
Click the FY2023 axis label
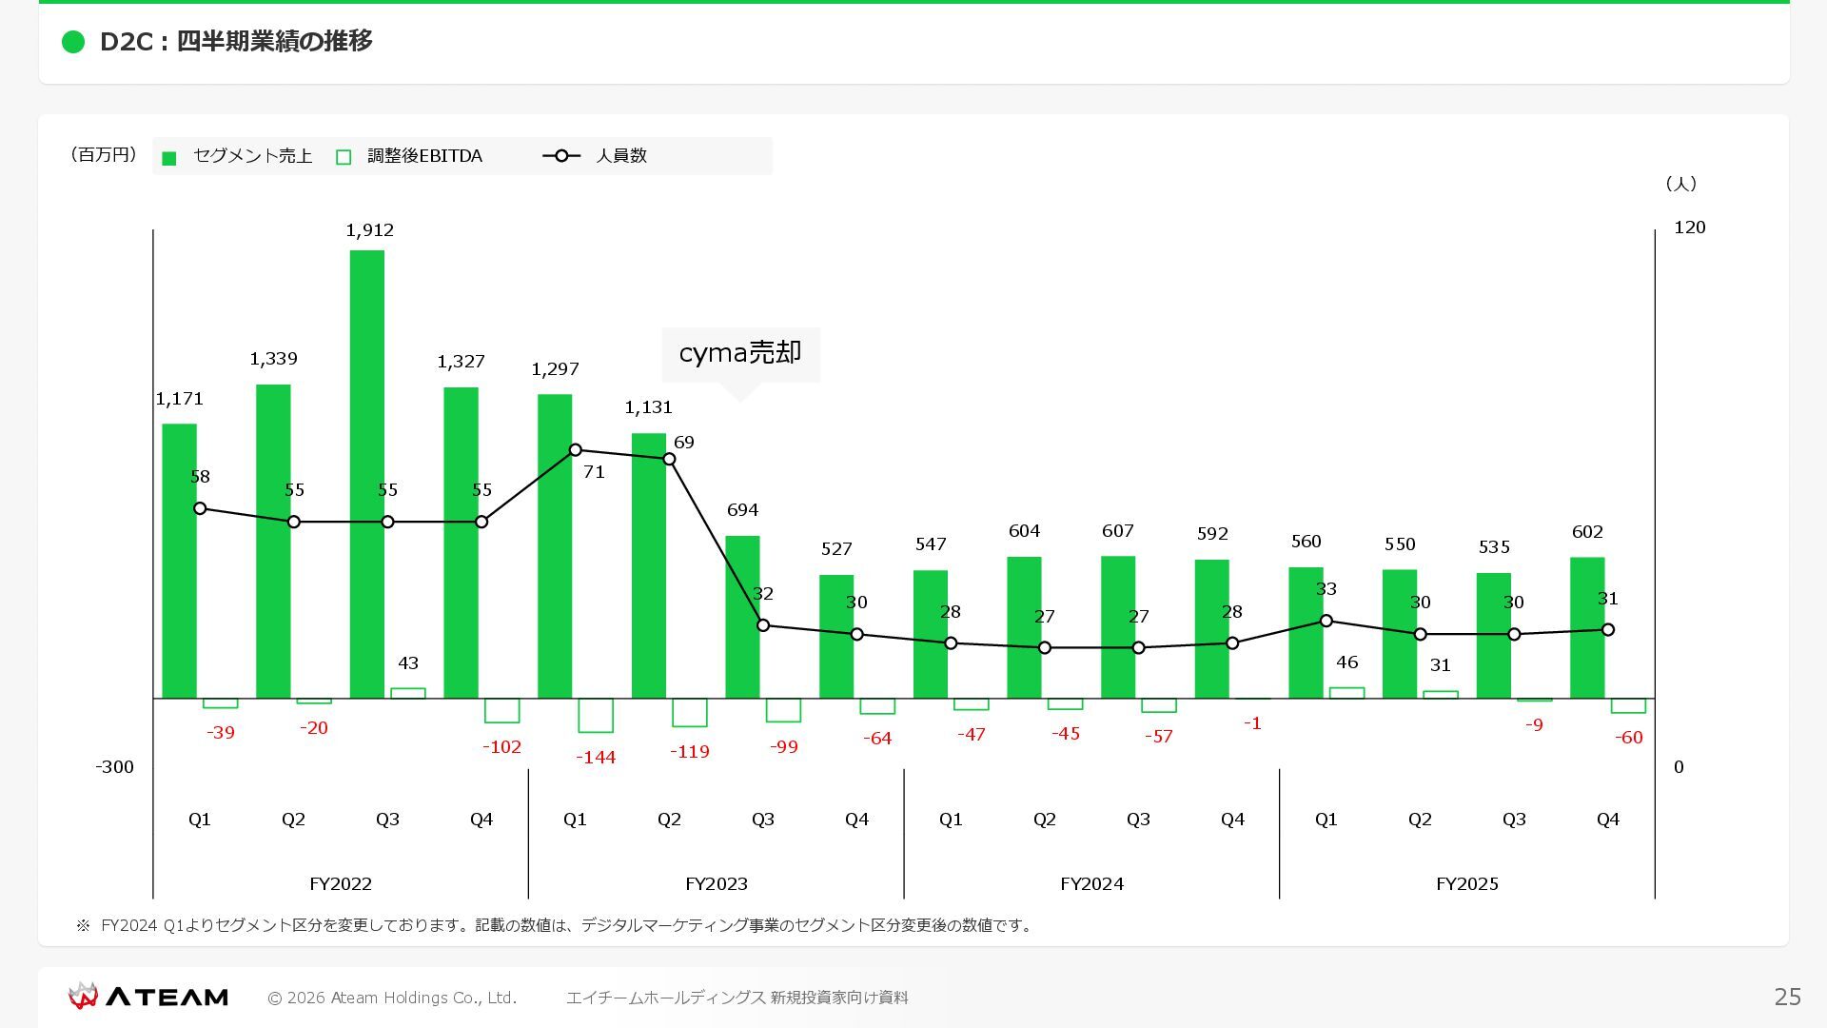coord(716,884)
